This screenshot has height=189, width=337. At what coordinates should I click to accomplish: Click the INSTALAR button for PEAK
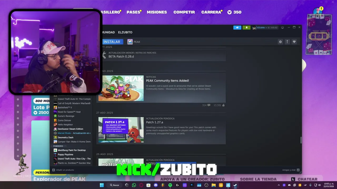(112, 42)
